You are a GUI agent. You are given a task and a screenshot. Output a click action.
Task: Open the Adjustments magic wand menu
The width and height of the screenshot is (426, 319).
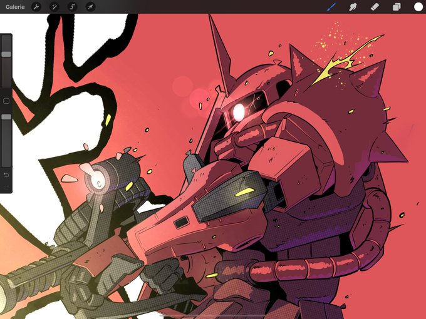55,7
